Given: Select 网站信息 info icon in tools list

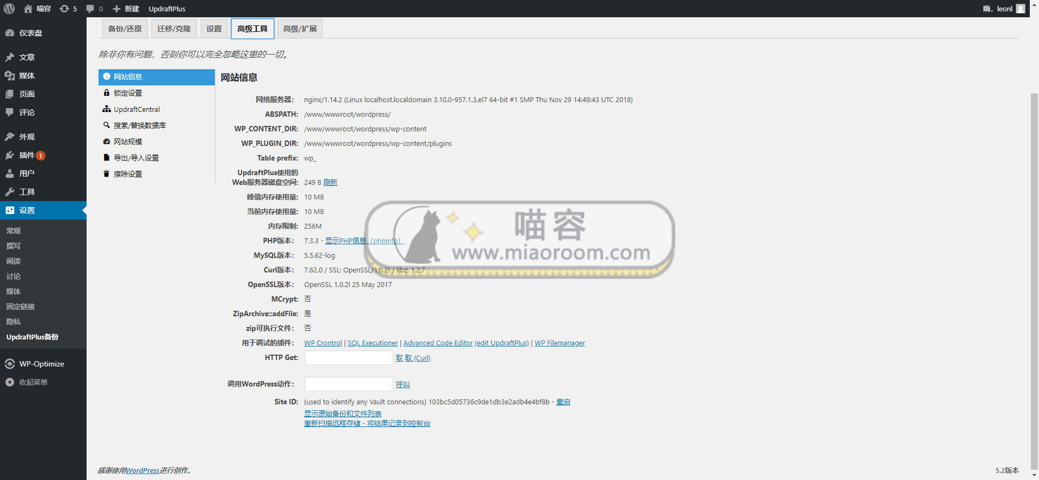Looking at the screenshot, I should coord(107,77).
